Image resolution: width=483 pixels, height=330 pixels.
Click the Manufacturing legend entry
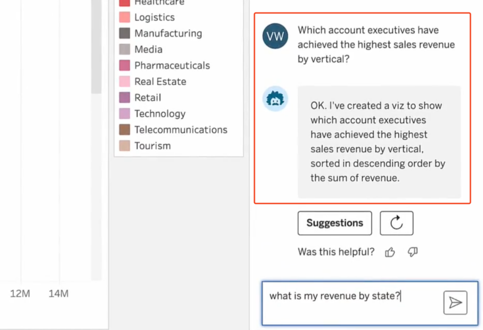(168, 33)
